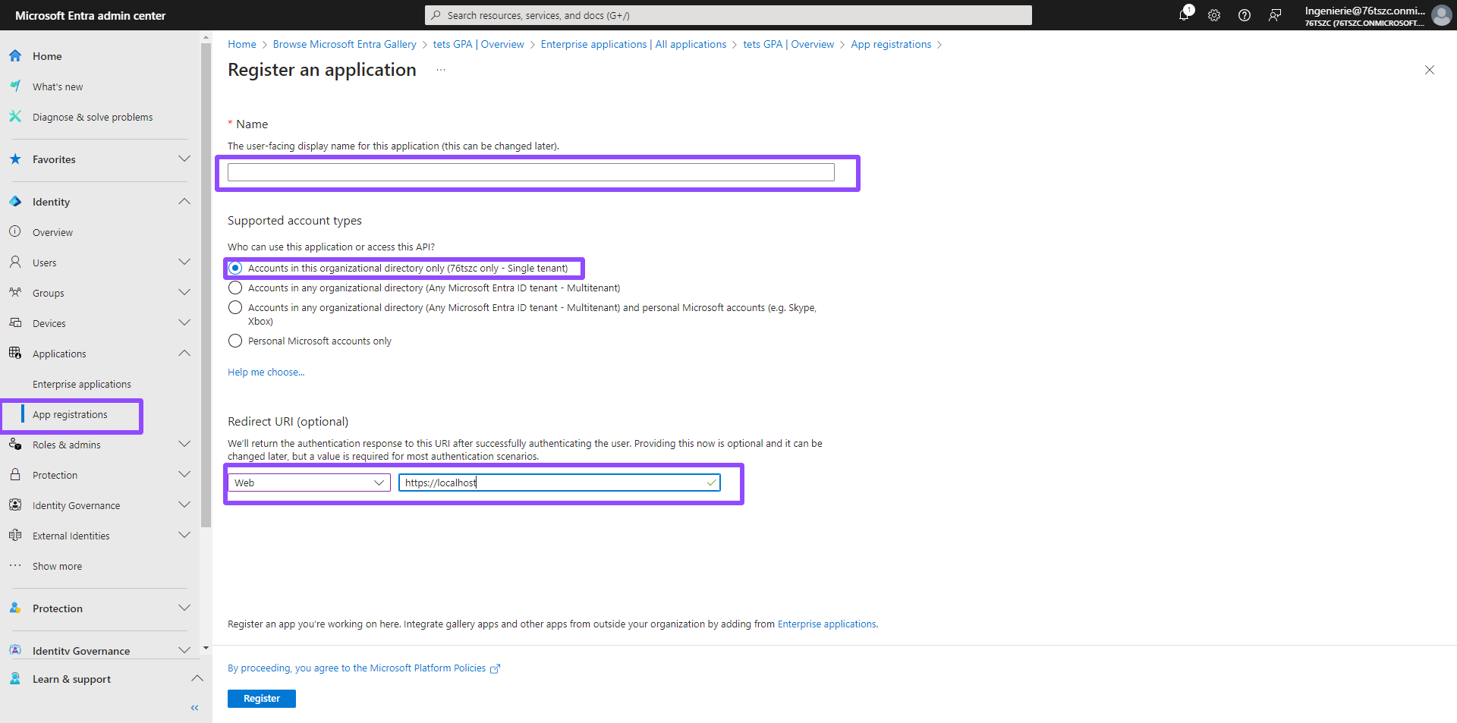Image resolution: width=1457 pixels, height=723 pixels.
Task: Click the sidebar vertical scrollbar
Action: (206, 284)
